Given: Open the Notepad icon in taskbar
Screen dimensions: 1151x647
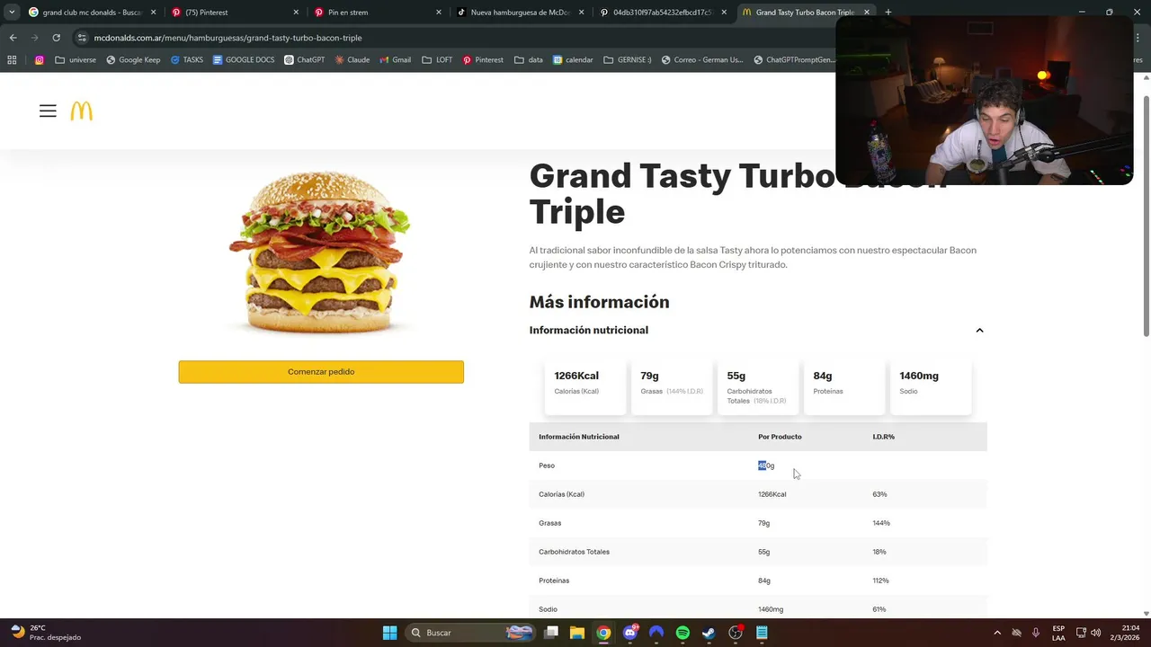Looking at the screenshot, I should [762, 633].
